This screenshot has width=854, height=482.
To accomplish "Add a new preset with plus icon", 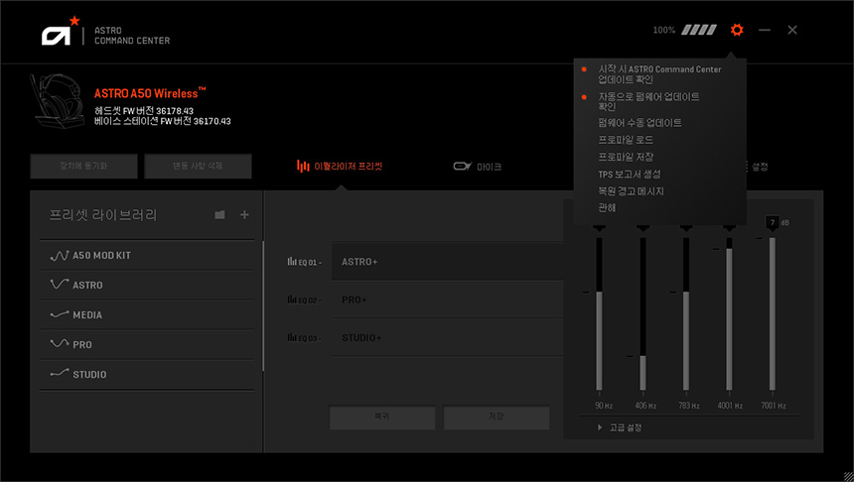I will [244, 215].
